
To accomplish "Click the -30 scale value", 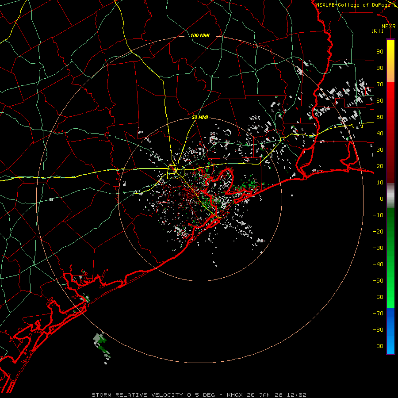I will (378, 248).
